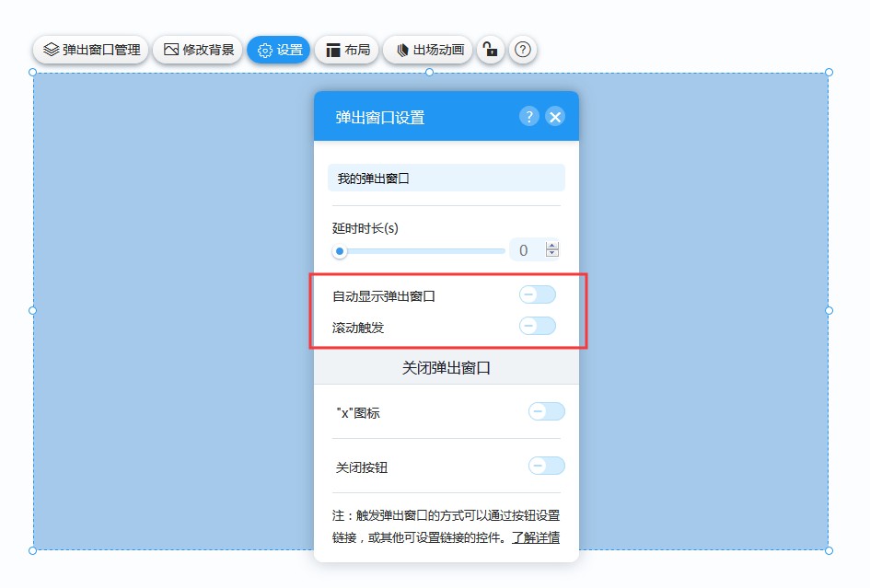Image resolution: width=870 pixels, height=588 pixels.
Task: Click the 延时时长 slider handle
Action: pos(340,251)
